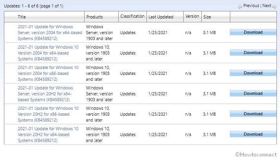Download Windows 10 Version 2004 x86 update
The width and height of the screenshot is (280, 160).
pyautogui.click(x=253, y=73)
